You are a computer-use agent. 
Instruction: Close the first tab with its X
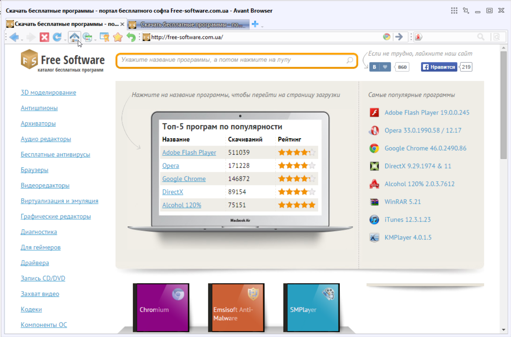pos(122,24)
